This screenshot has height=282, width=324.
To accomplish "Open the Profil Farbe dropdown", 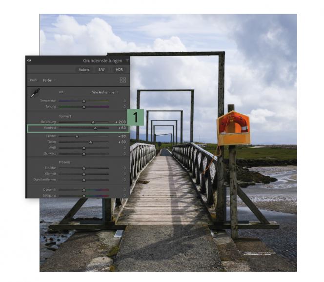I will (49, 80).
